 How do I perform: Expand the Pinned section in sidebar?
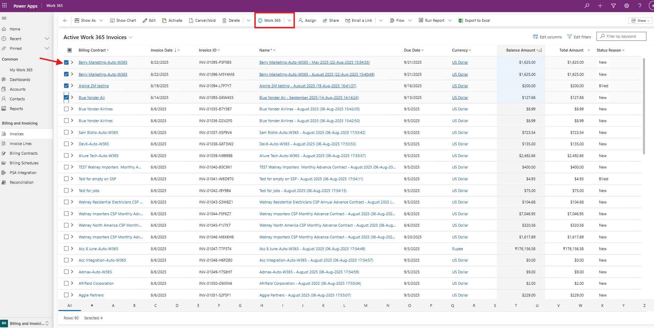point(47,48)
